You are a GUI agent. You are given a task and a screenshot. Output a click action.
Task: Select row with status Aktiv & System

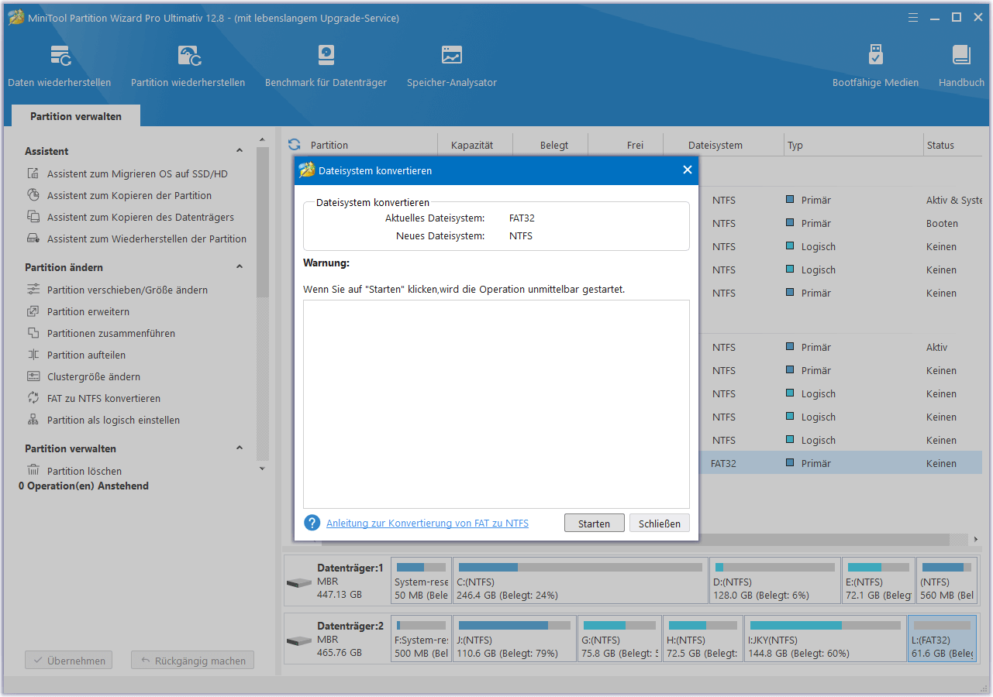click(x=840, y=200)
